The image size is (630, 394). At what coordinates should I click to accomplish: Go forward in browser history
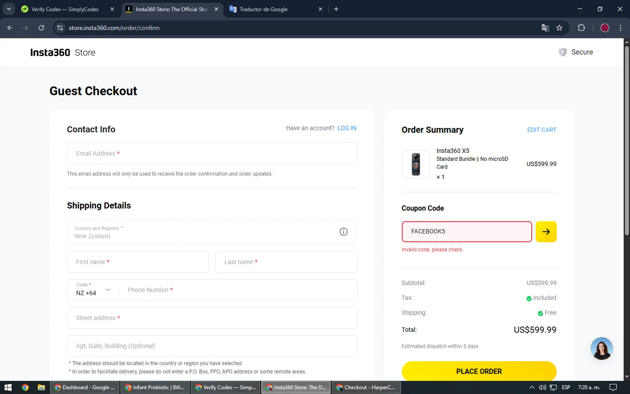click(26, 28)
